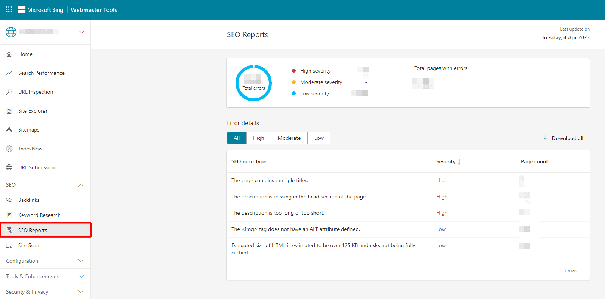Click the Total errors donut chart
Viewport: 605px width, 299px height.
pyautogui.click(x=254, y=83)
